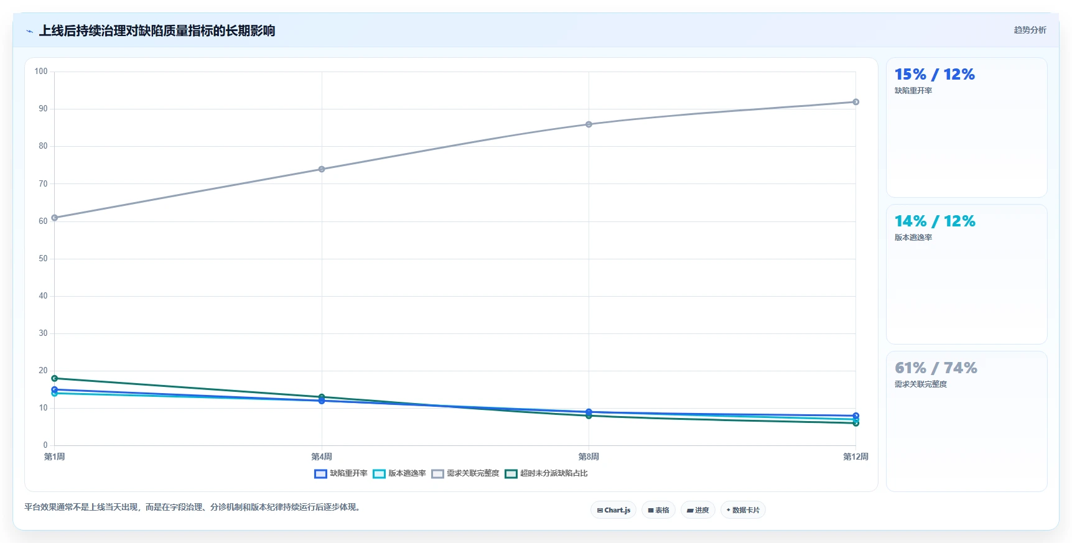Click the 进度 tag

click(698, 510)
